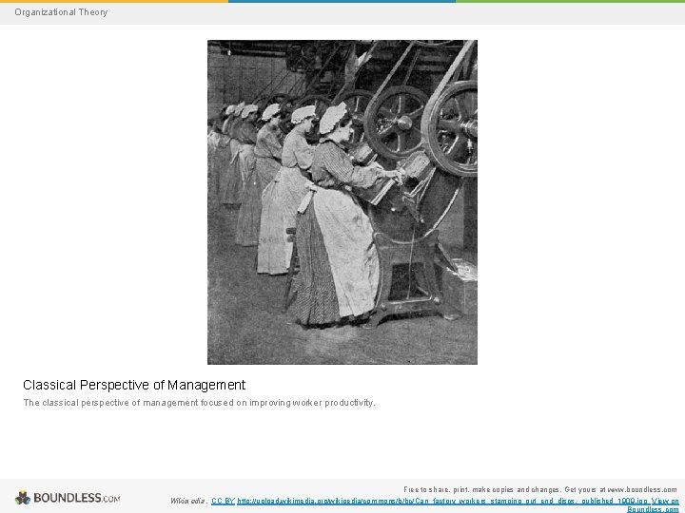Click the front worker's apron in photo
This screenshot has width=685, height=513.
click(347, 251)
